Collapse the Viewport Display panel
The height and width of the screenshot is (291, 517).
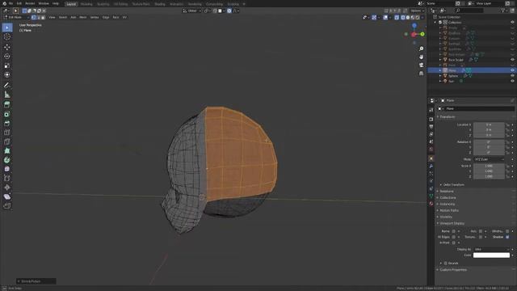(x=452, y=223)
